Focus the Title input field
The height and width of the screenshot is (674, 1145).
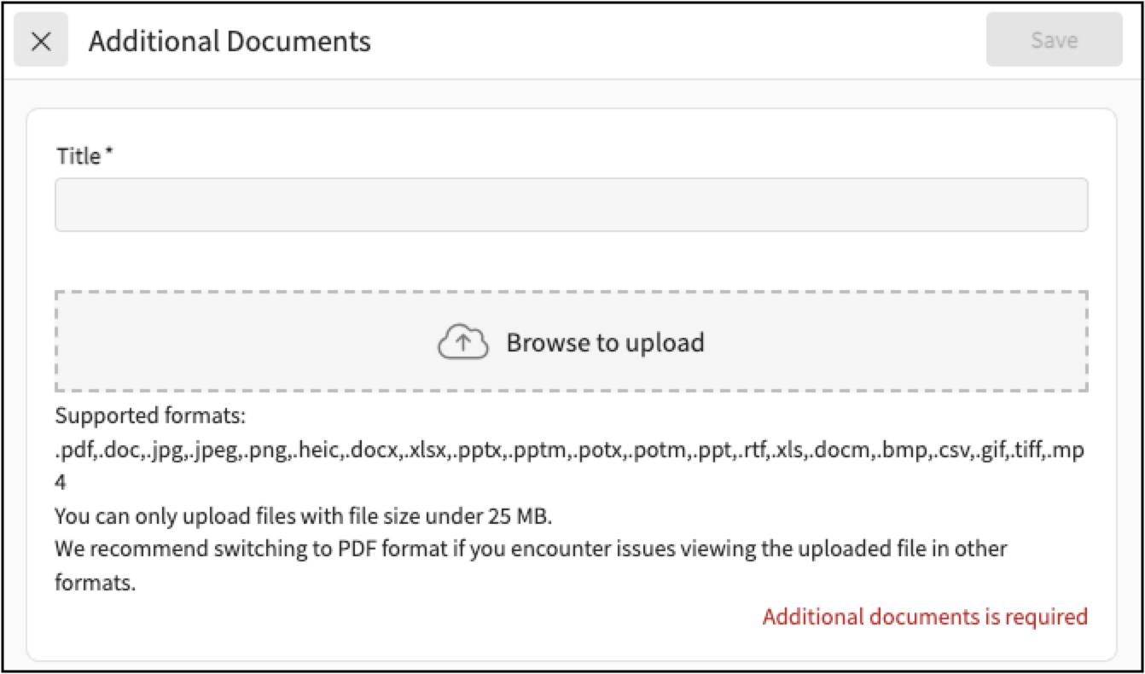pos(571,205)
